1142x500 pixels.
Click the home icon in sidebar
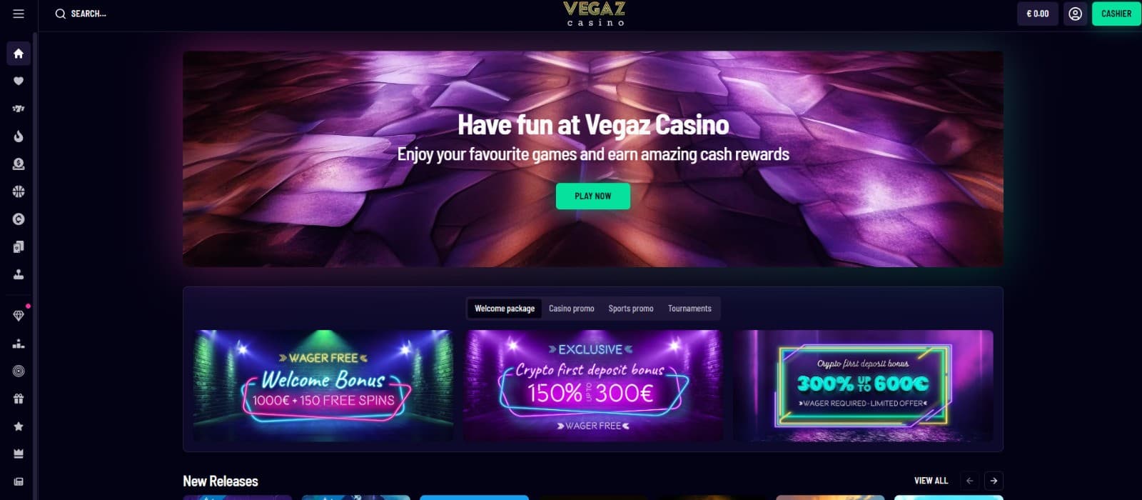tap(19, 54)
